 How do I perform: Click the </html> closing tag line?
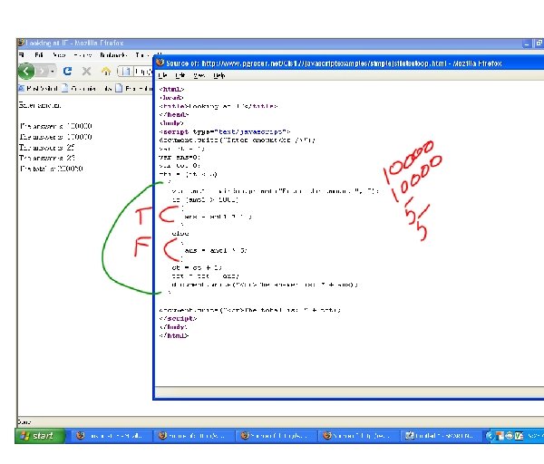point(174,335)
